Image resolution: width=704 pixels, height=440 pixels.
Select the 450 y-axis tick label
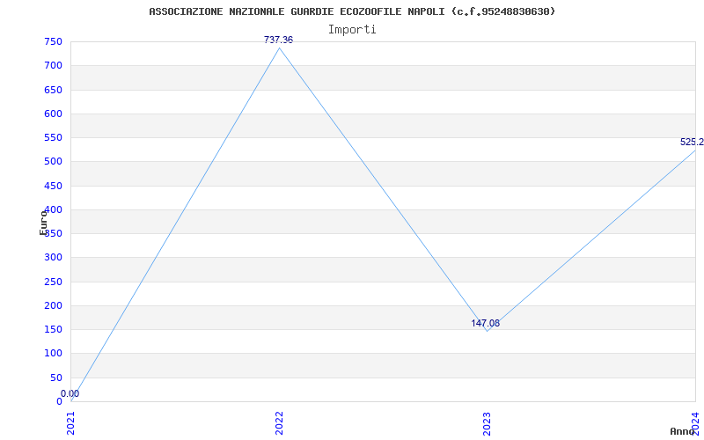click(53, 186)
